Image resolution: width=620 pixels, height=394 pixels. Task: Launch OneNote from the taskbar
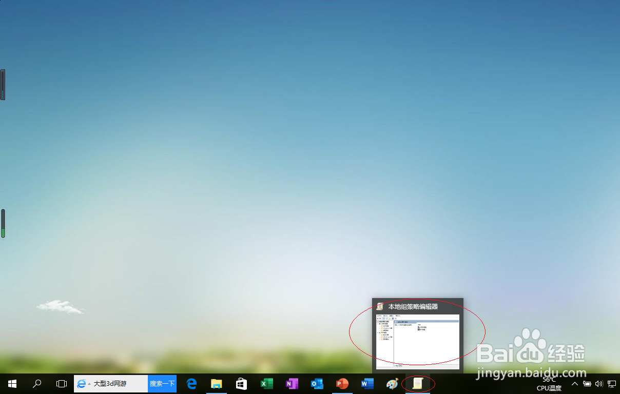292,383
